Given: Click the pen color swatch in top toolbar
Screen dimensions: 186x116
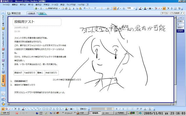Looking at the screenshot, I should pyautogui.click(x=140, y=8).
